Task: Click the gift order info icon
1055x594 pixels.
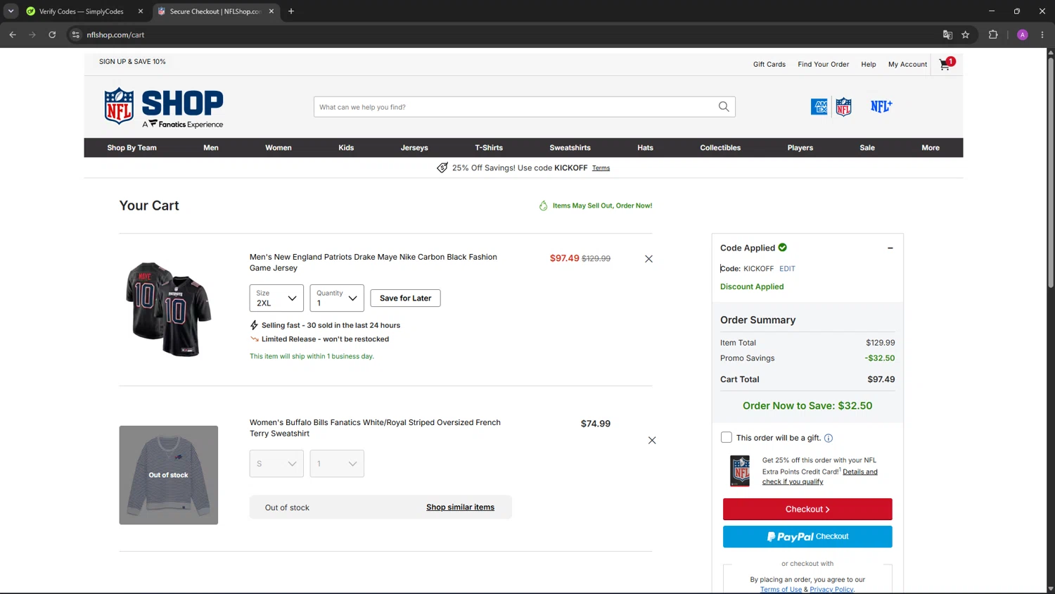Action: pyautogui.click(x=829, y=438)
